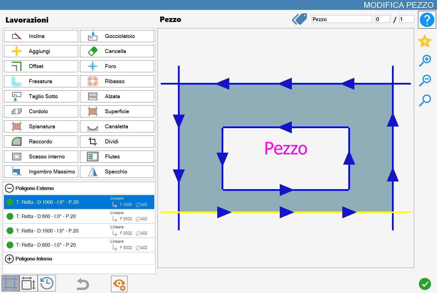The height and width of the screenshot is (293, 437).
Task: Confirm with the green checkmark button
Action: (425, 284)
